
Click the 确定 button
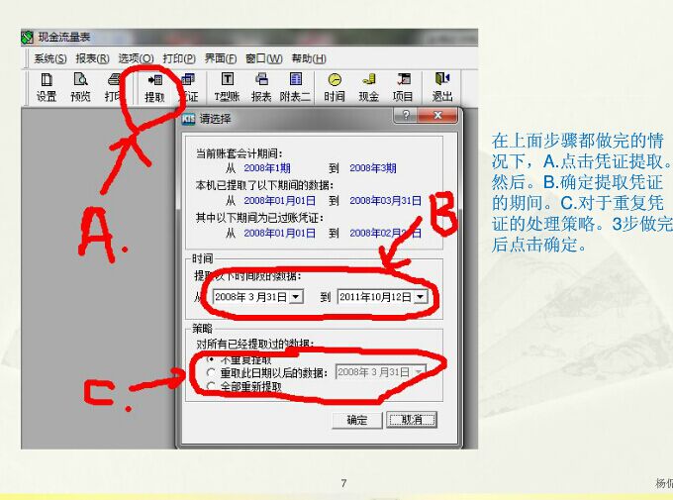(356, 420)
